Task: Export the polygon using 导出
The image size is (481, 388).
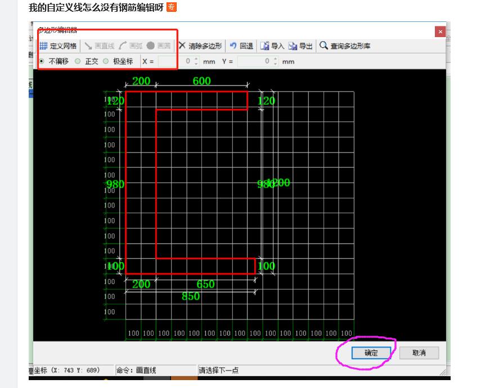Action: [300, 46]
